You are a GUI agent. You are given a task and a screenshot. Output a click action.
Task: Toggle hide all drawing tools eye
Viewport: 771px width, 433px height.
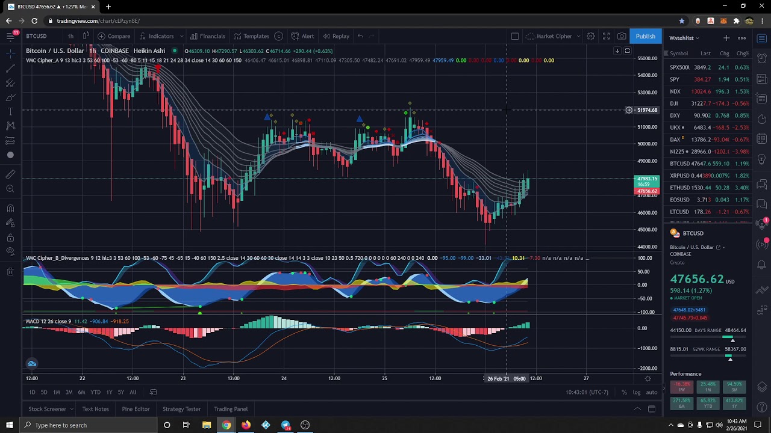[x=10, y=252]
